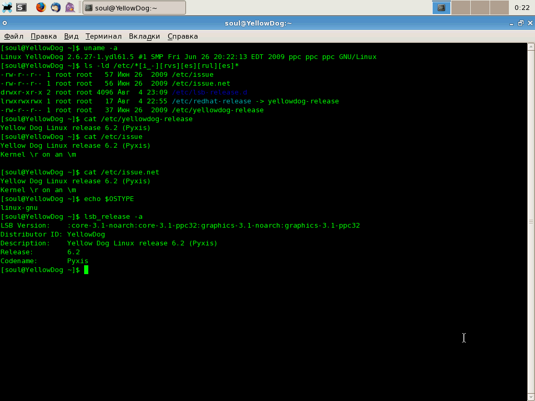Click the 'cat /etc/issue.net' command text
Image resolution: width=535 pixels, height=401 pixels.
coord(121,172)
